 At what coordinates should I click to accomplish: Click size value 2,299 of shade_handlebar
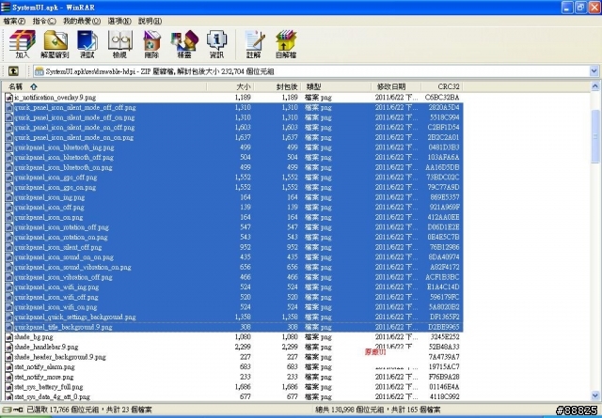(243, 347)
